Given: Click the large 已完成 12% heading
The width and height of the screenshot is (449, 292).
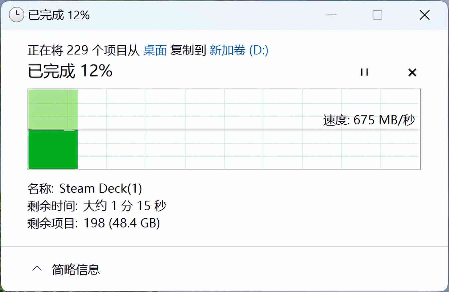Looking at the screenshot, I should click(70, 71).
